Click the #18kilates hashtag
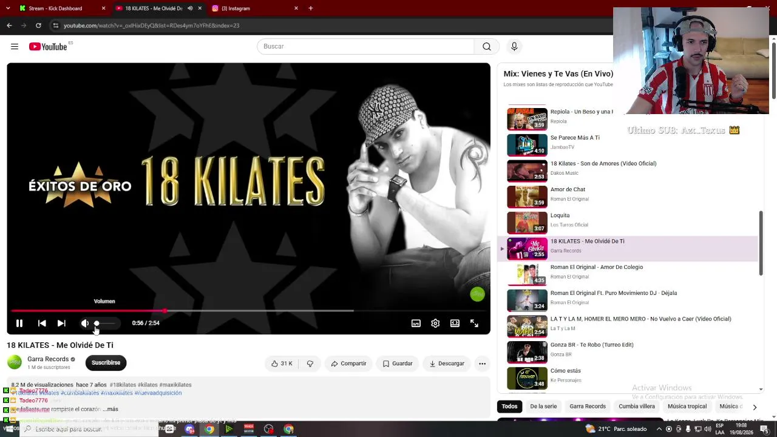Viewport: 777px width, 437px height. tap(123, 385)
